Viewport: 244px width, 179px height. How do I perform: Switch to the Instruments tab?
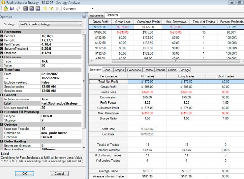point(97,15)
